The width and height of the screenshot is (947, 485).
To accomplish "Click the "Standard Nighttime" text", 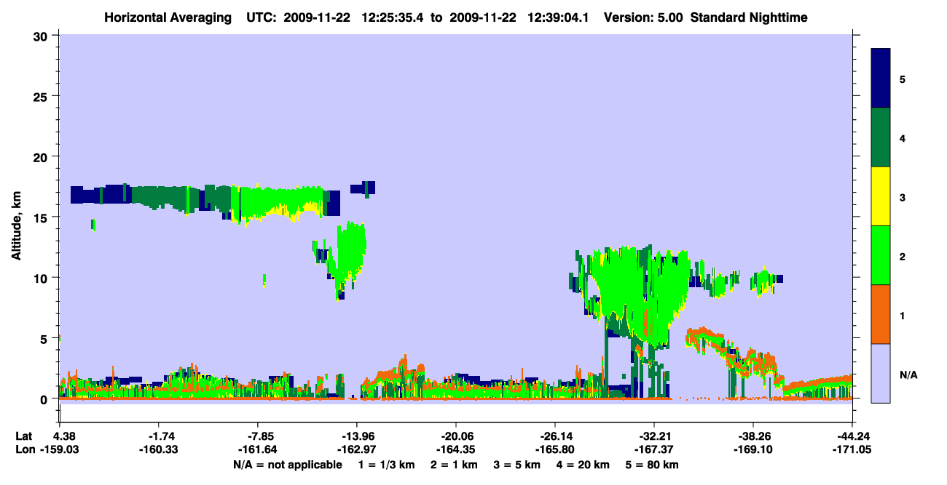I will pyautogui.click(x=749, y=17).
